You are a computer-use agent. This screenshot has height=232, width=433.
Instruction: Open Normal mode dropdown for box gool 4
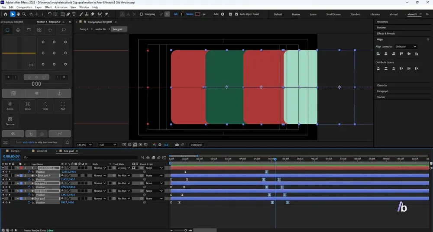coord(100,175)
